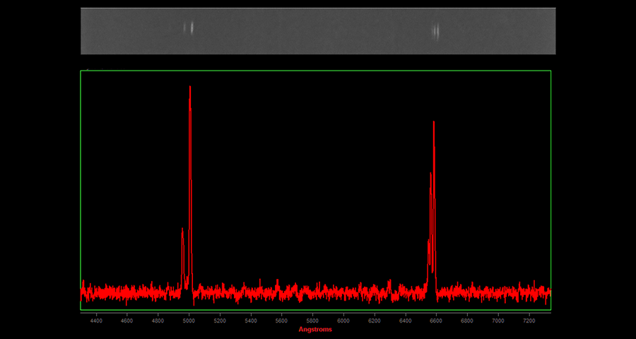Viewport: 636px width, 339px height.
Task: Click the 4400 tick label on x-axis
Action: point(95,321)
